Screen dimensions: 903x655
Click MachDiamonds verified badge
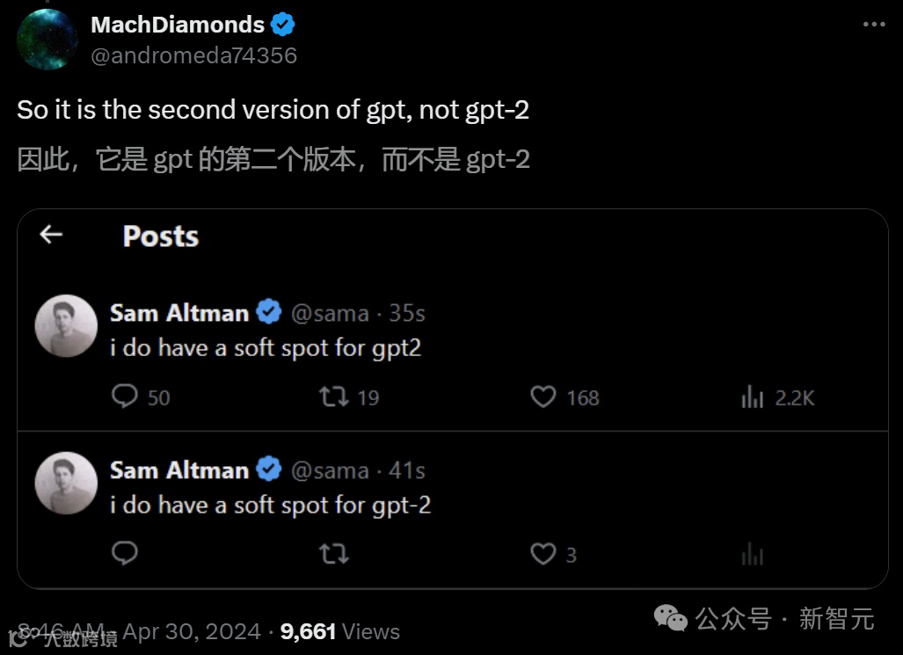click(x=282, y=25)
